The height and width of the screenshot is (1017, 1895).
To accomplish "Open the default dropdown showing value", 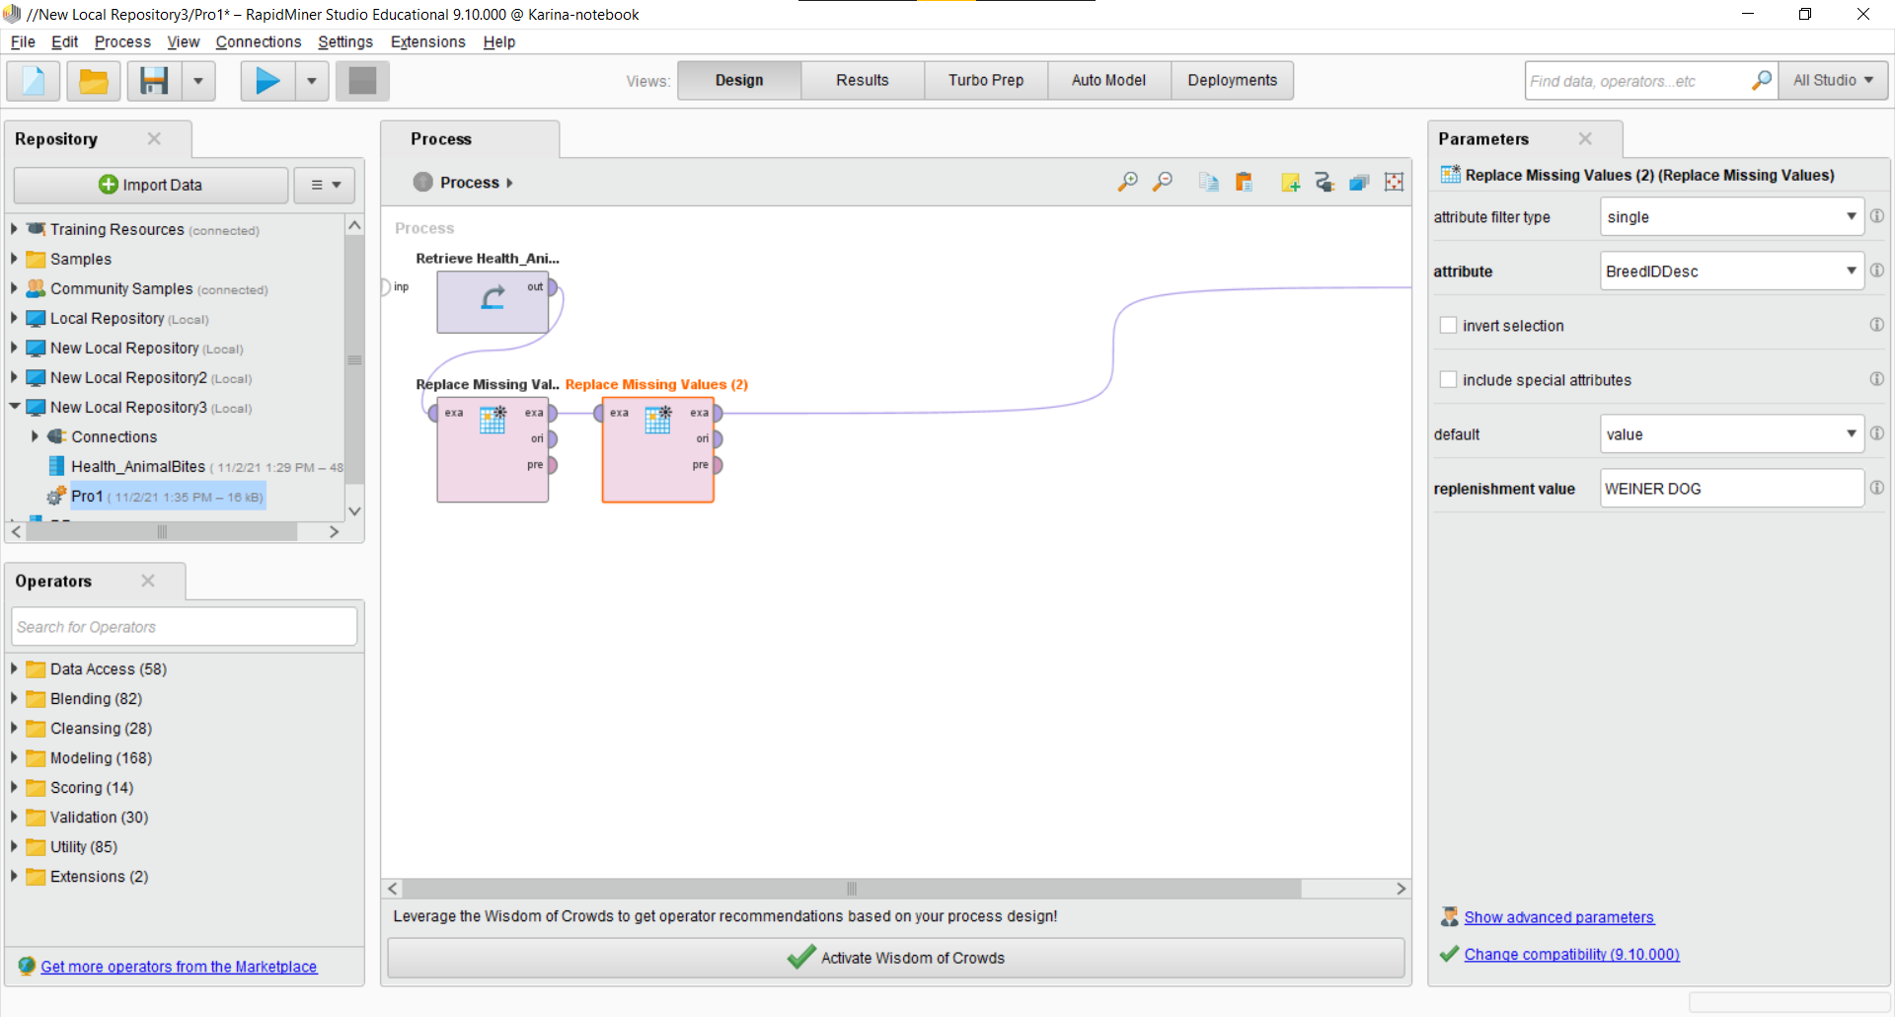I will (1731, 433).
